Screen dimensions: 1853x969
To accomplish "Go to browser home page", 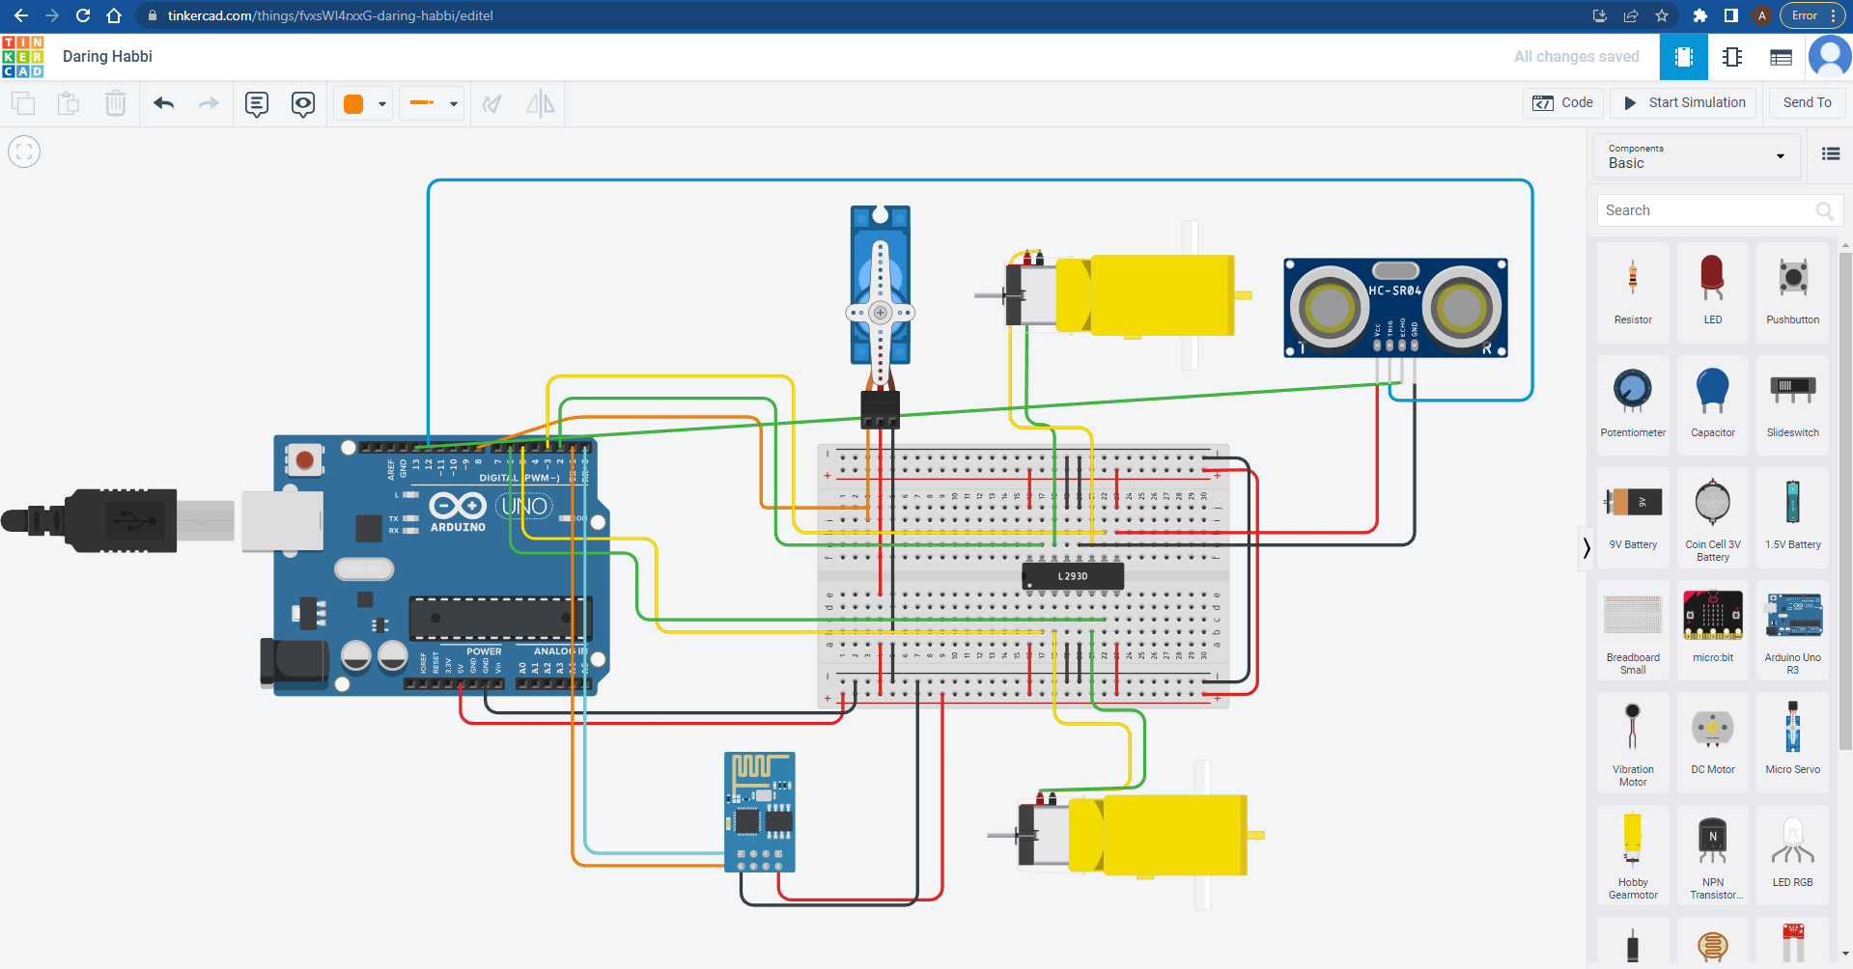I will 114,15.
